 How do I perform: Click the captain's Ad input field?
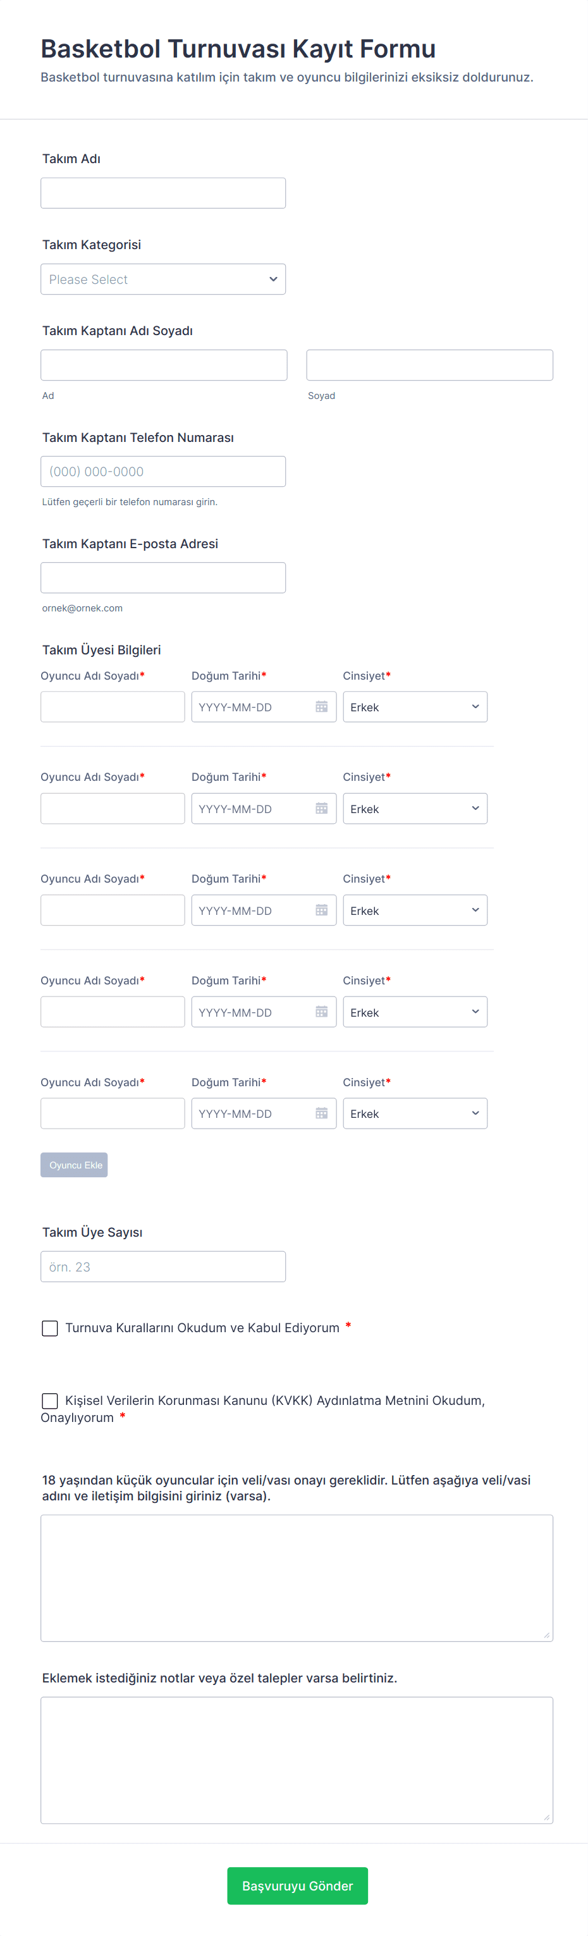tap(164, 365)
